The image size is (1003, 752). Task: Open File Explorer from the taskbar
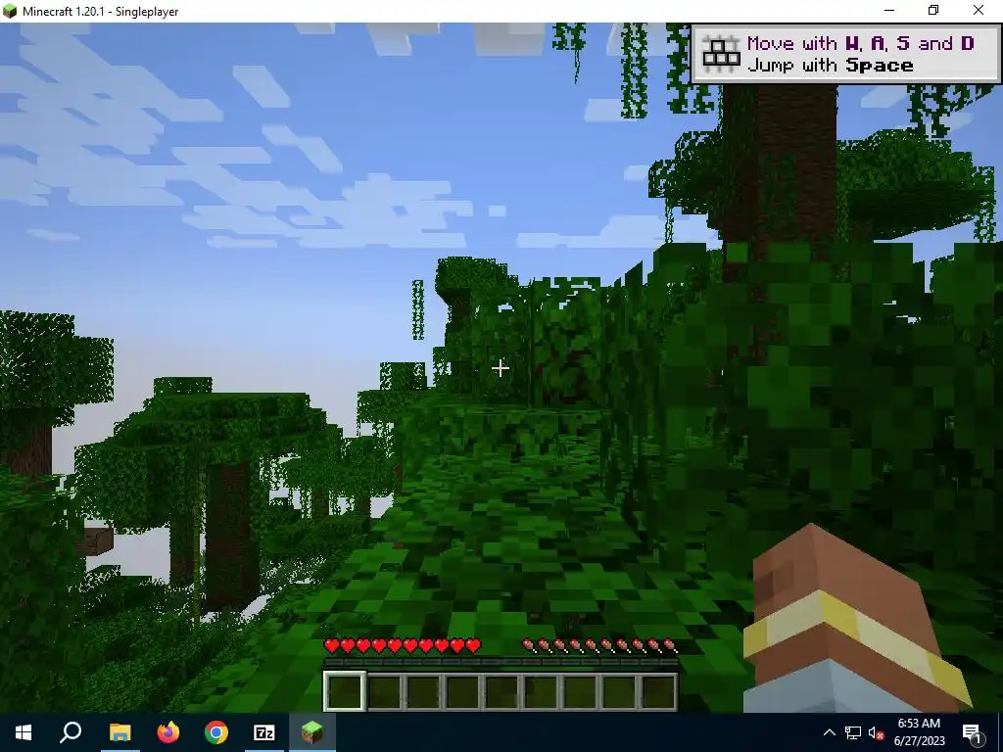(x=119, y=732)
